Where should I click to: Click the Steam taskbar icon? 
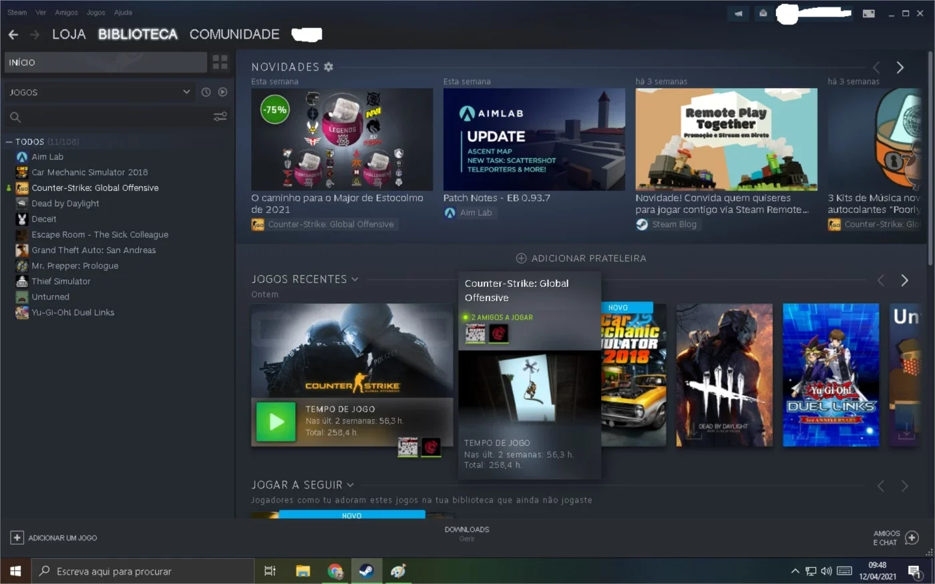click(x=367, y=571)
